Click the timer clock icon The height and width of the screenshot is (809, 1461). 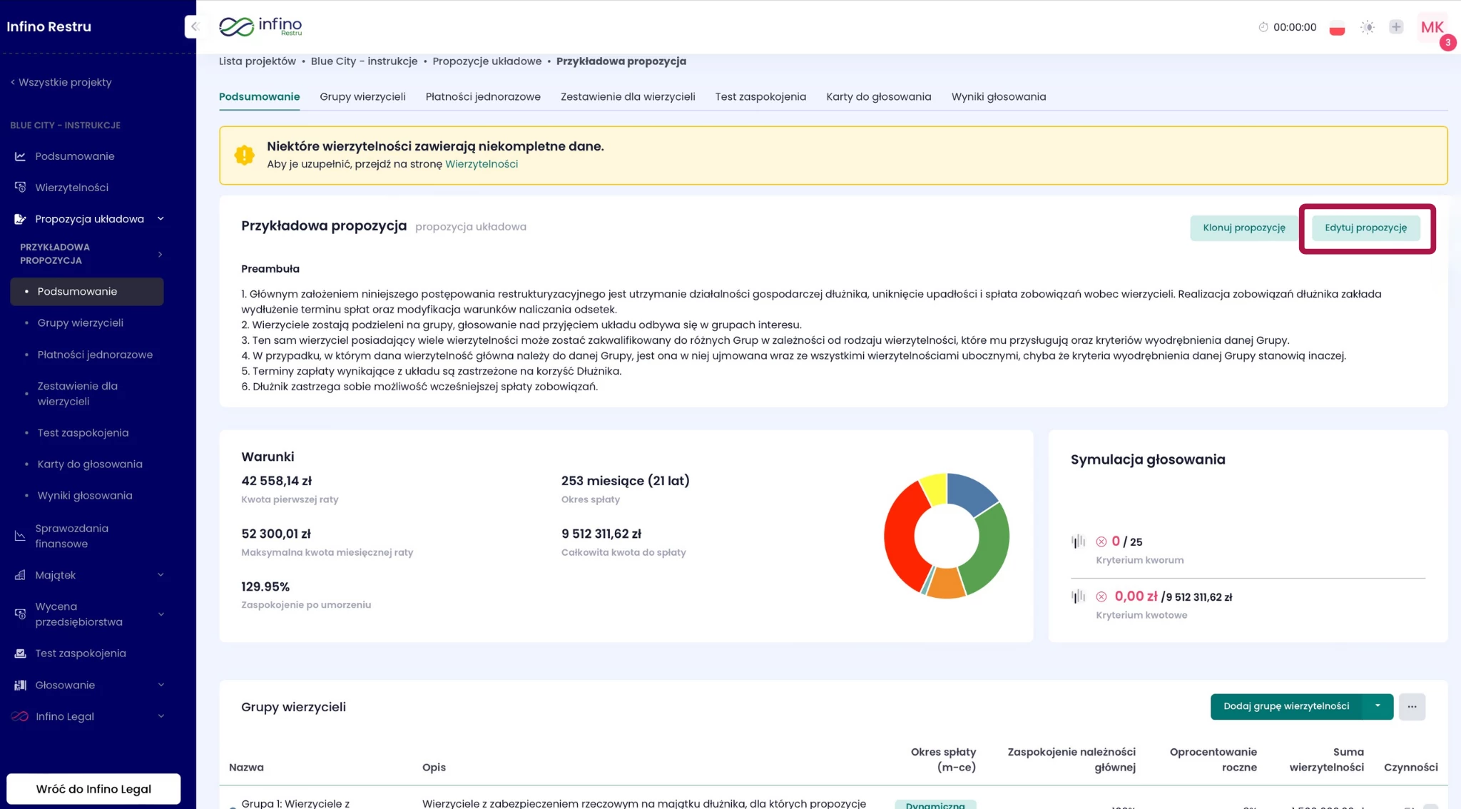click(1263, 27)
